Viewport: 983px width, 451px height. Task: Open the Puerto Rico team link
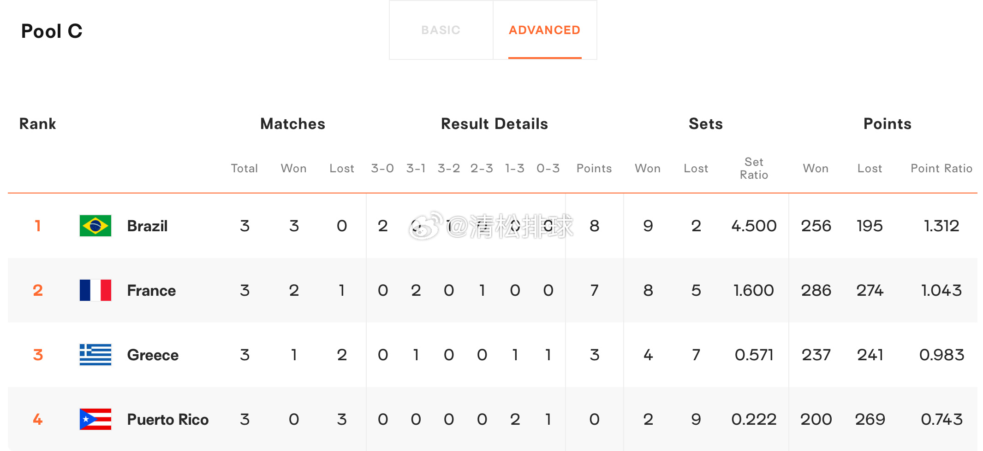point(168,420)
